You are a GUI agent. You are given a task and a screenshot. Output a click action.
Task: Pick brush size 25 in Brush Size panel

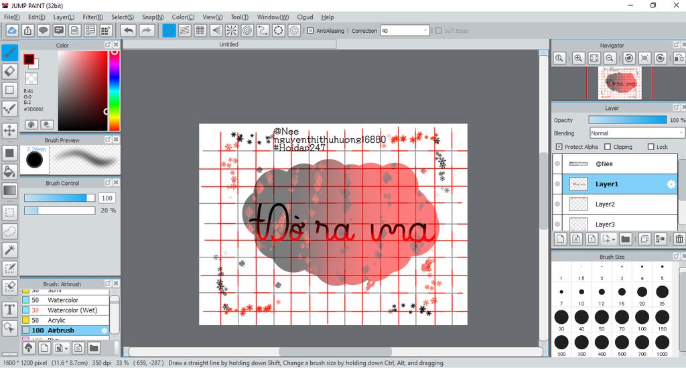[662, 292]
